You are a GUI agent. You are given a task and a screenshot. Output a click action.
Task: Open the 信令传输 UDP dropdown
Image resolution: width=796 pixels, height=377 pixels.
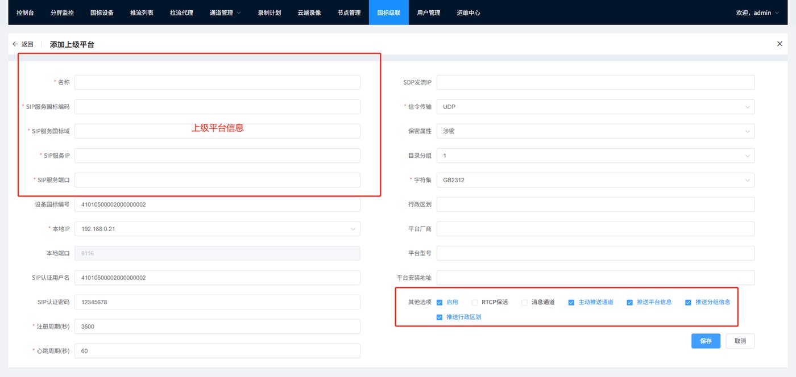(595, 107)
